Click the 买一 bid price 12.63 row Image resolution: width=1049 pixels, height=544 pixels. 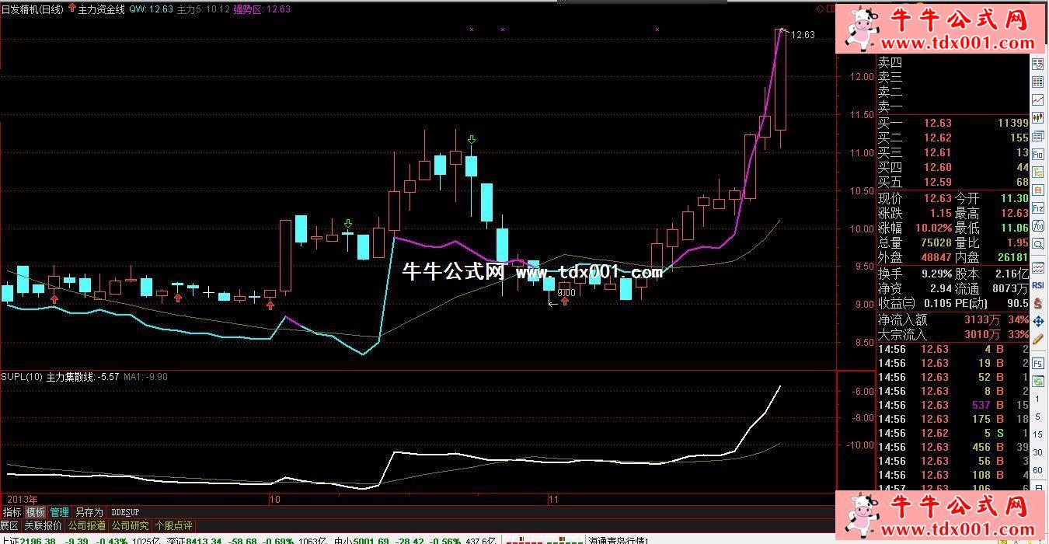953,123
